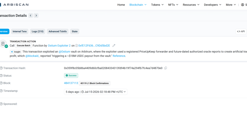Open contract 0xfE12F636...C9Dd5bd2E link
The width and height of the screenshot is (247, 113).
(x=94, y=45)
